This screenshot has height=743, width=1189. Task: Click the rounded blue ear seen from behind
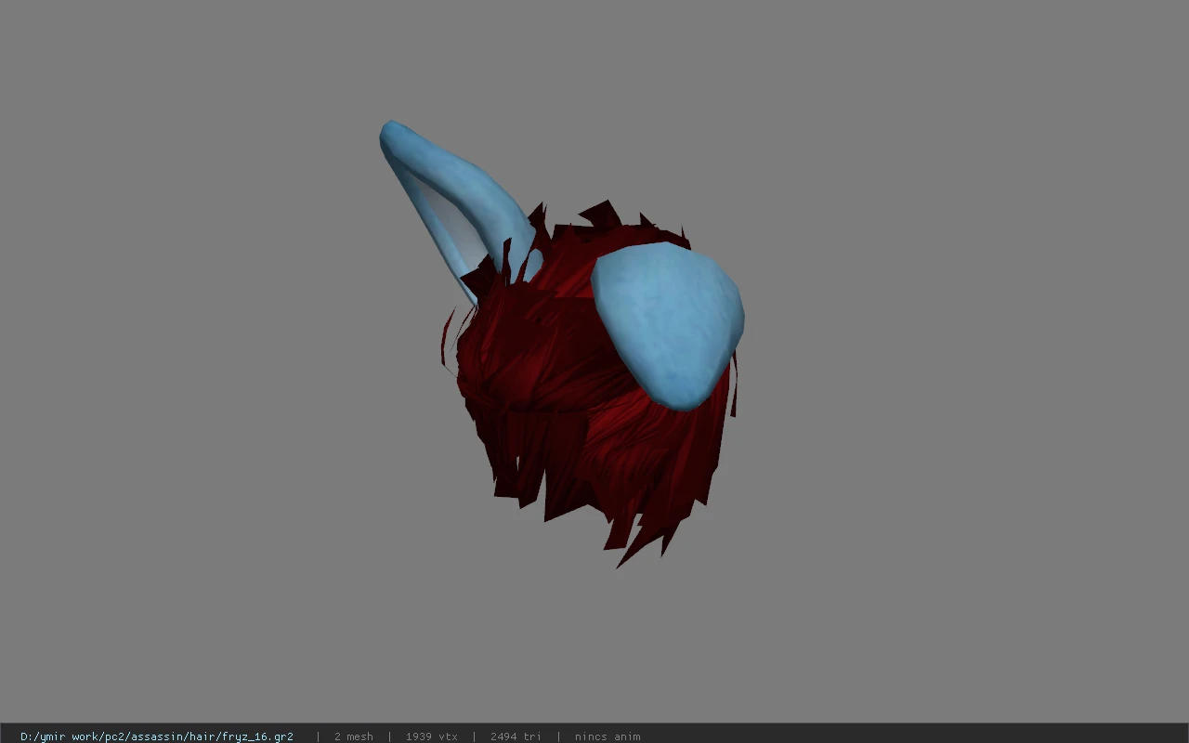669,325
